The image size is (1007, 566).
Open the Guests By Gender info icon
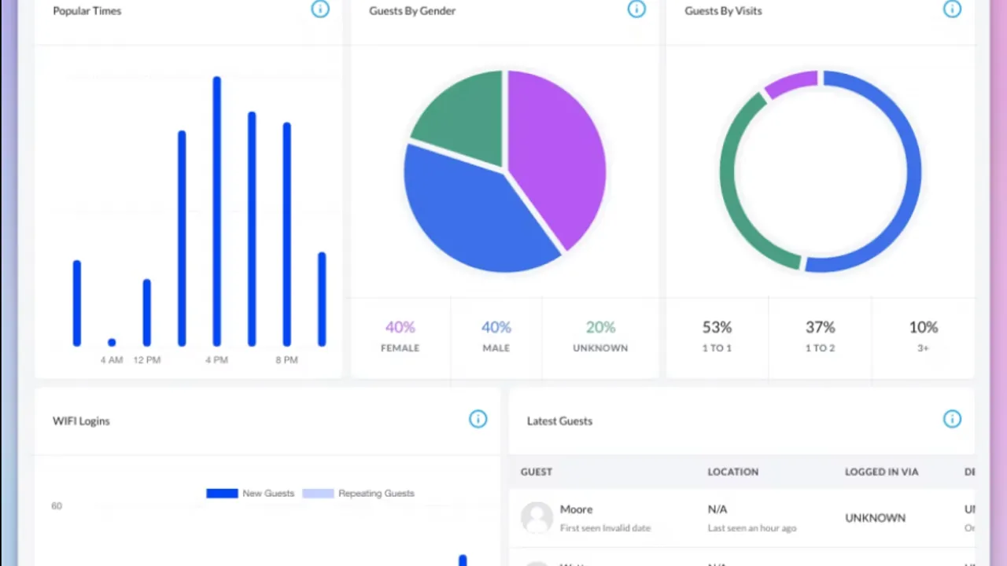(x=636, y=9)
